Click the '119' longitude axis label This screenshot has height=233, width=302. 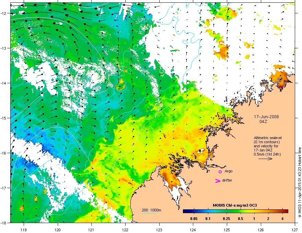pos(24,230)
